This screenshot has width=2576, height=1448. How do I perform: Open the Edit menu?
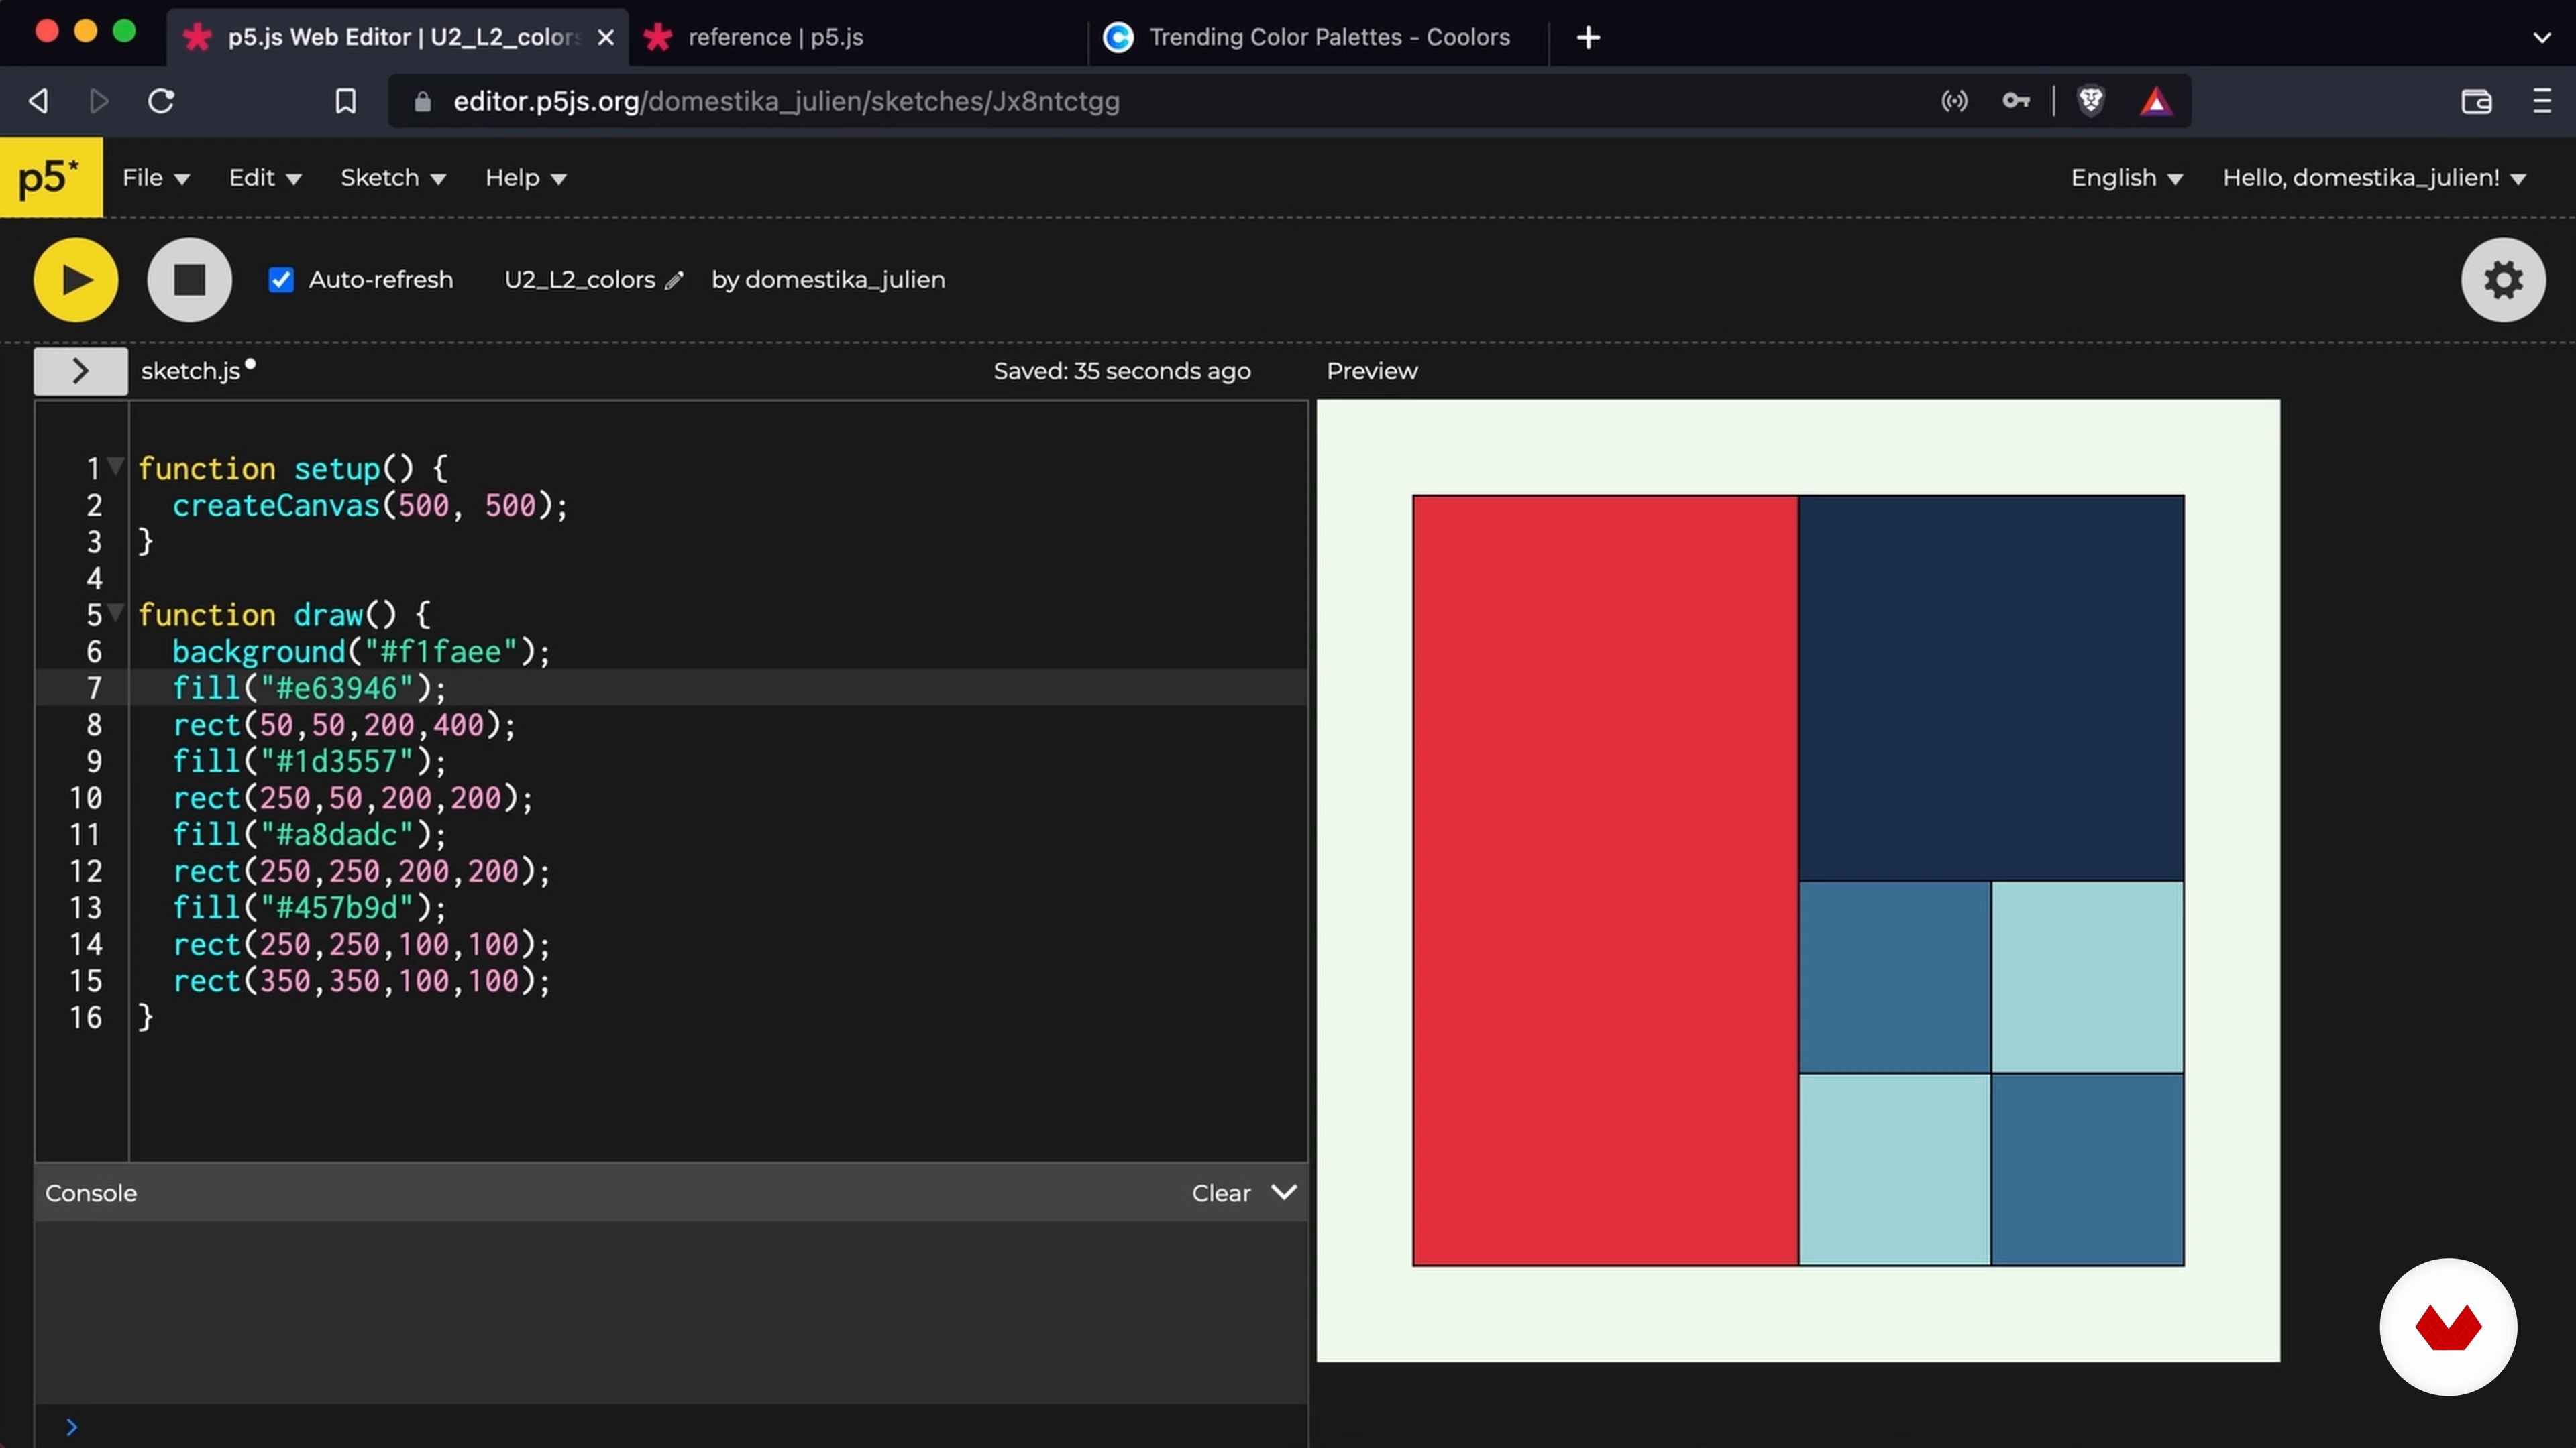point(265,178)
